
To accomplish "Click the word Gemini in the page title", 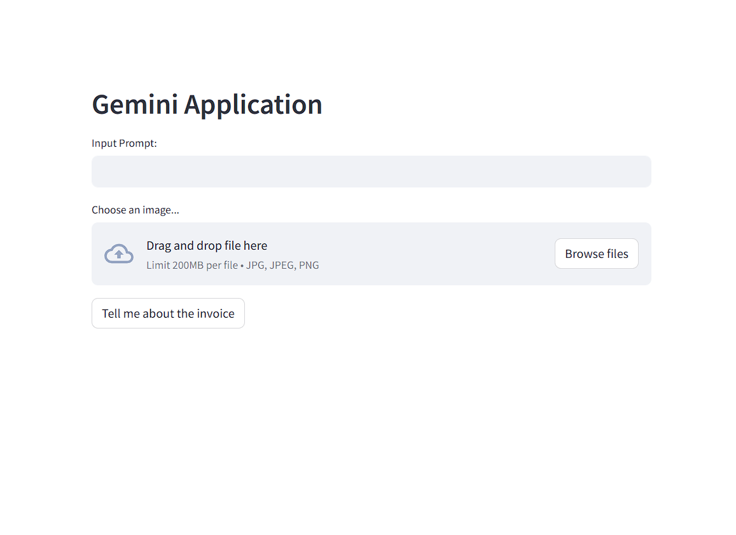I will [135, 104].
